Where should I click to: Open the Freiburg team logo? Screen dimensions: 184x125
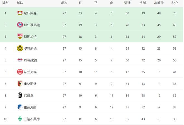point(20,95)
